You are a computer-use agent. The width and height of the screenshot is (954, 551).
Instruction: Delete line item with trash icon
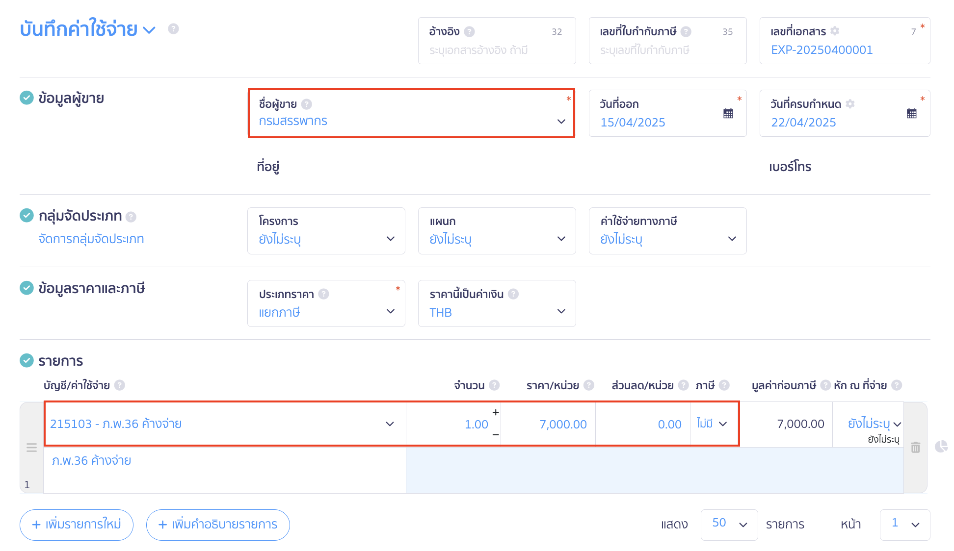[x=915, y=447]
